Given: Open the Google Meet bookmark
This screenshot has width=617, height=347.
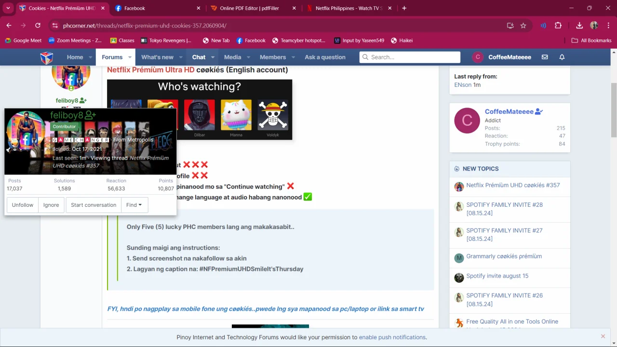Looking at the screenshot, I should [x=23, y=40].
